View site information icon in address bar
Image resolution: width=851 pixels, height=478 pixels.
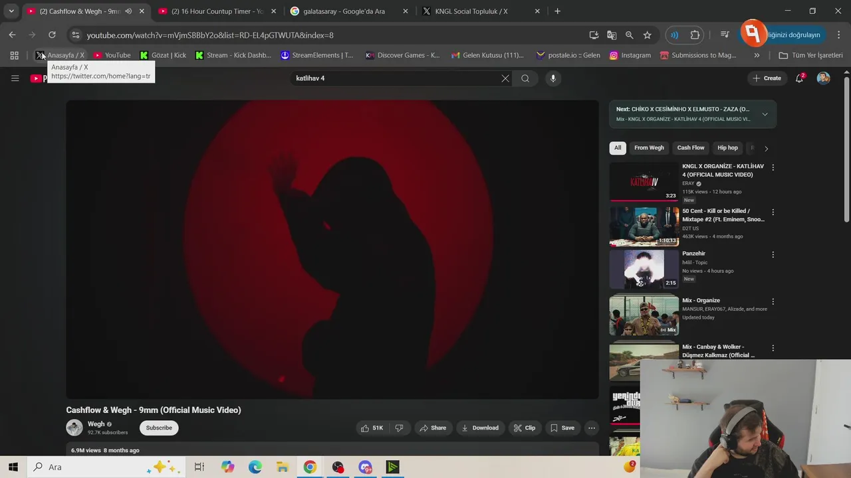[x=76, y=35]
